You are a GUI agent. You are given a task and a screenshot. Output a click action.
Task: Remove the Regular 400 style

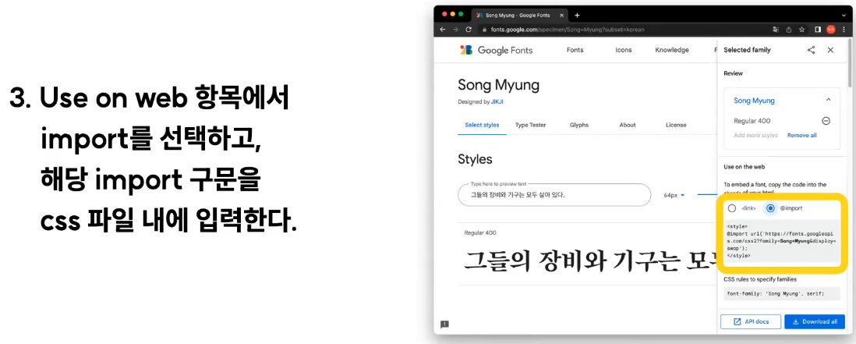(x=826, y=121)
